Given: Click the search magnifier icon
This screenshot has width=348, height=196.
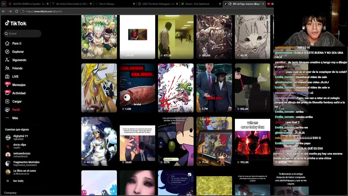Looking at the screenshot, I should 6,33.
